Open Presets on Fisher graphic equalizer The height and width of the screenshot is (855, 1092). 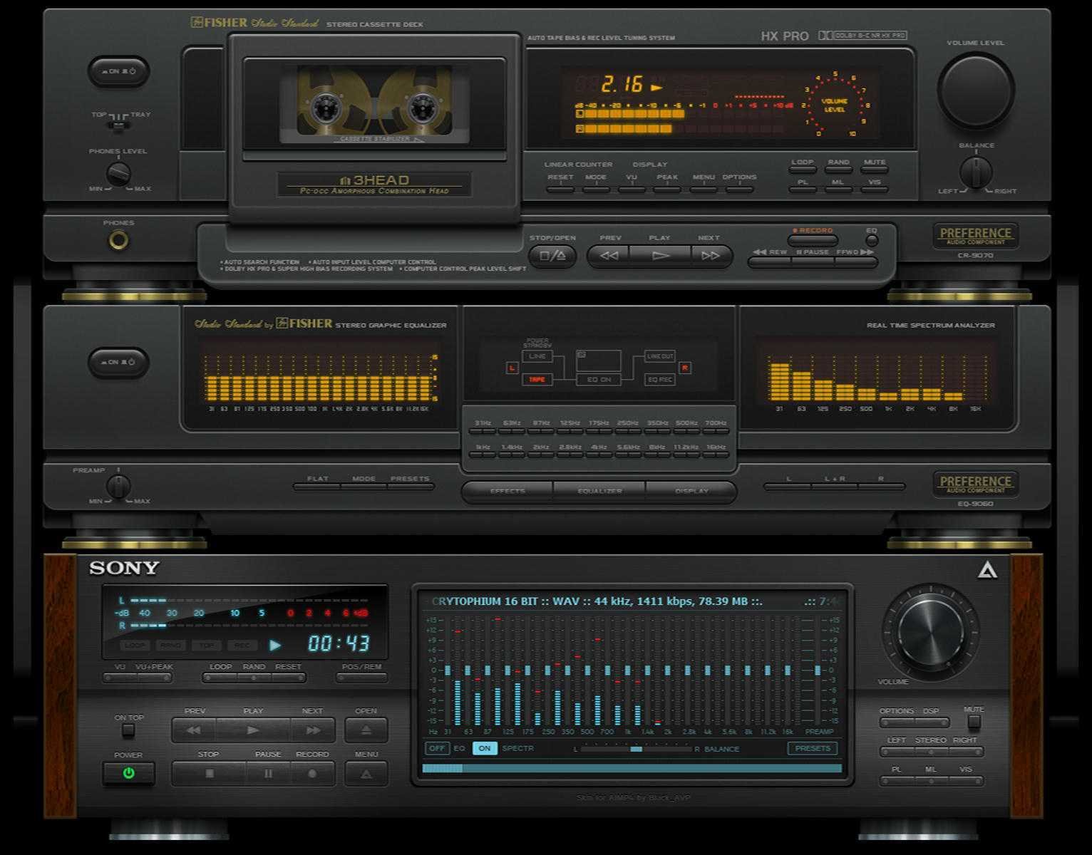(x=411, y=487)
